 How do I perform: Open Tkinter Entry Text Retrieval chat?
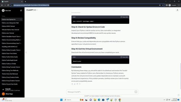click(x=12, y=74)
